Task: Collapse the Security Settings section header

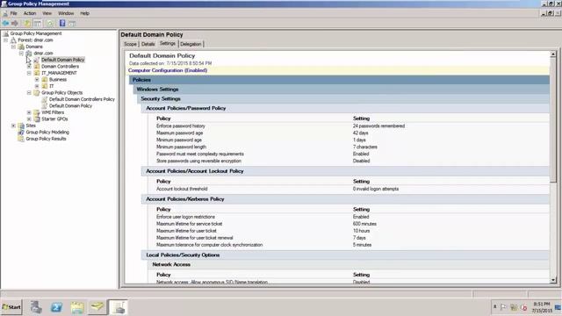Action: click(x=343, y=98)
